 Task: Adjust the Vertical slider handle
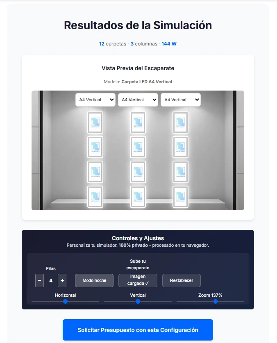(x=138, y=302)
